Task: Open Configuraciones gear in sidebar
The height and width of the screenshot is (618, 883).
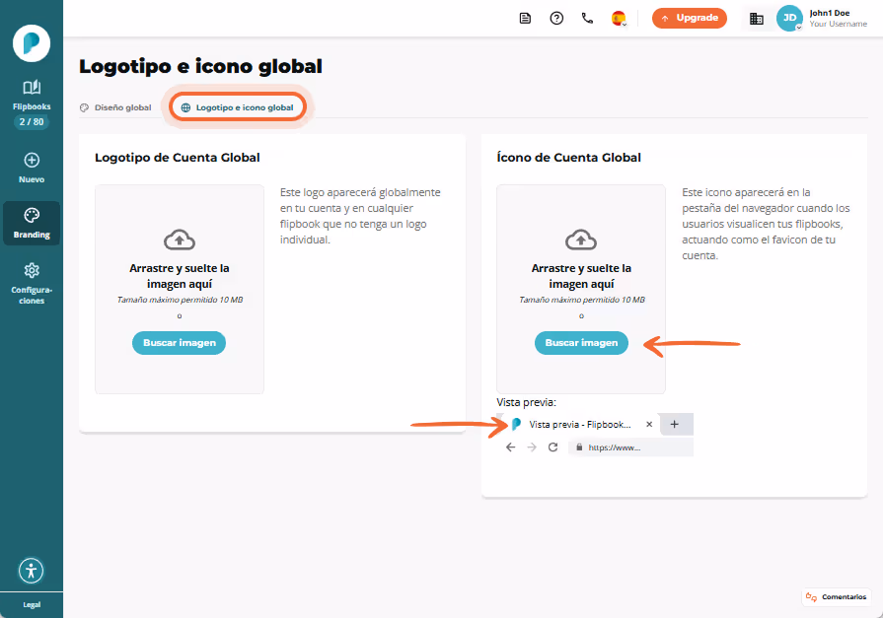Action: [32, 271]
